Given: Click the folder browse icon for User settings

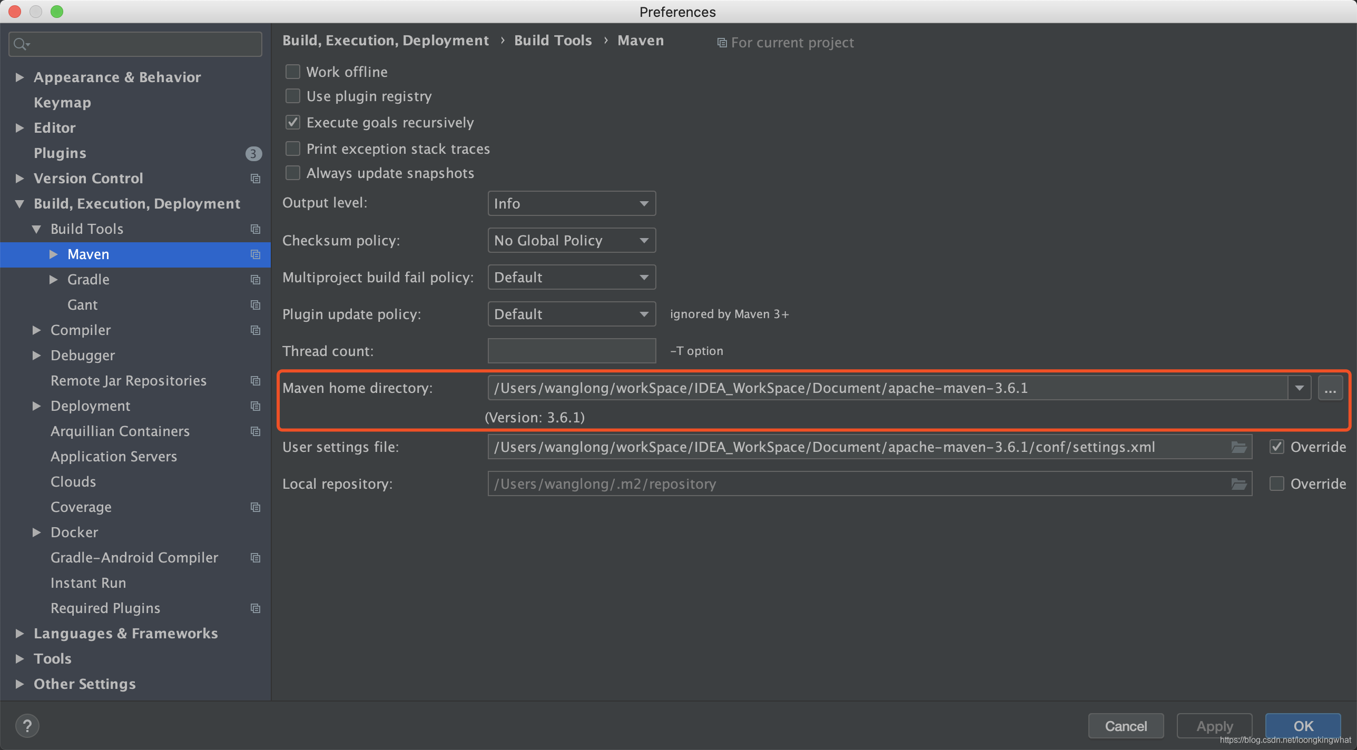Looking at the screenshot, I should 1238,447.
